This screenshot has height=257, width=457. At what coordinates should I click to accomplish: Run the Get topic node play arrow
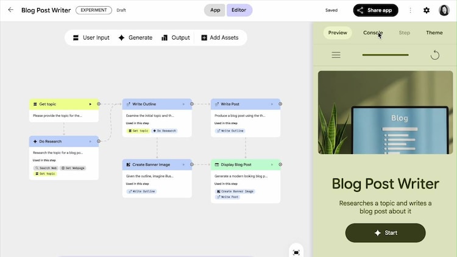coord(91,104)
